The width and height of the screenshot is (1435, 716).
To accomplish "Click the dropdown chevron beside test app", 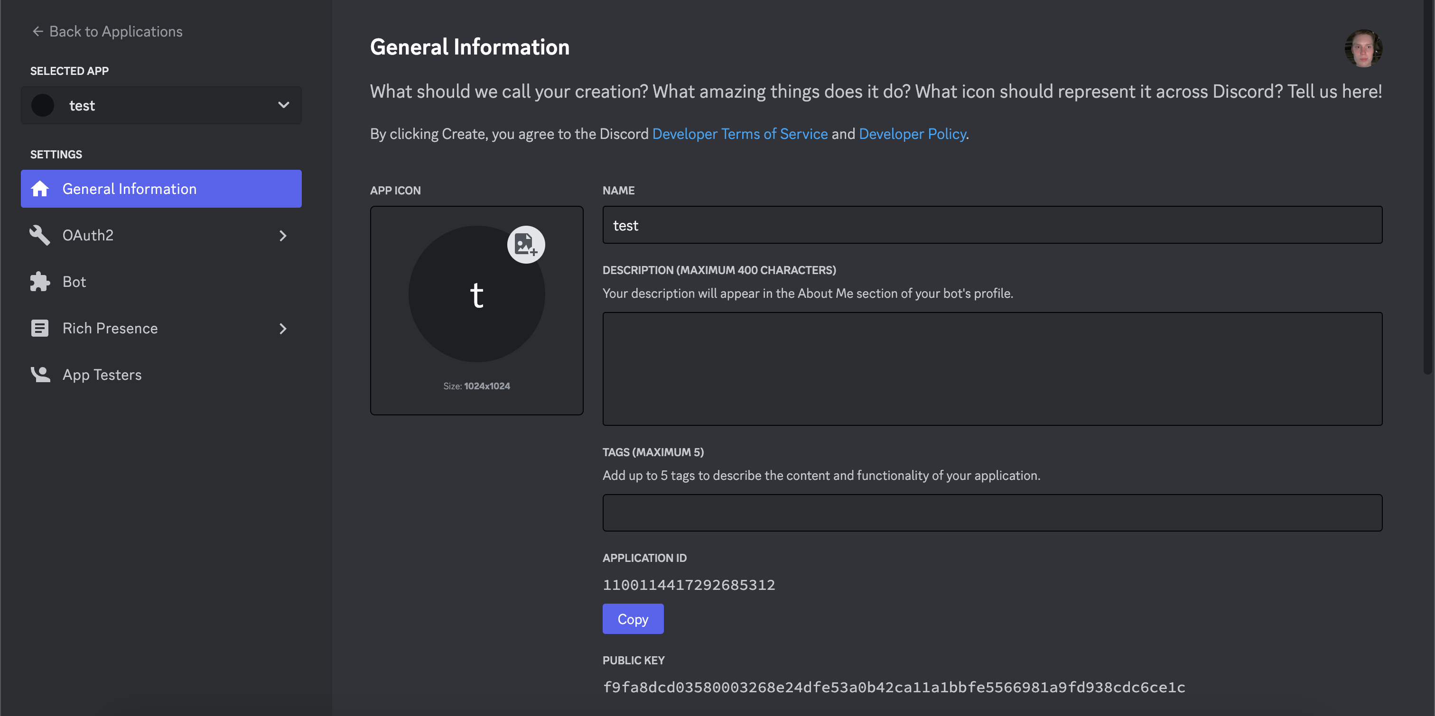I will [x=284, y=105].
